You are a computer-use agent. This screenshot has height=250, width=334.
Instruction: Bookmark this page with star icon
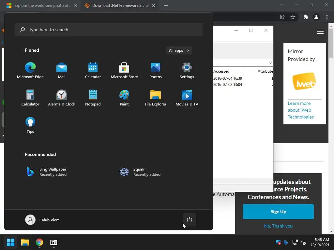pos(293,17)
